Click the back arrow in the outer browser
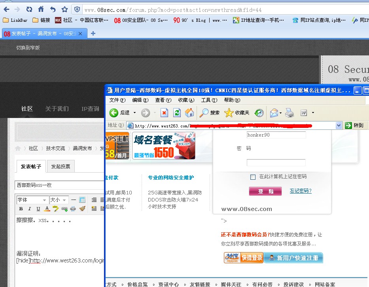This screenshot has height=287, width=369. tap(6, 10)
